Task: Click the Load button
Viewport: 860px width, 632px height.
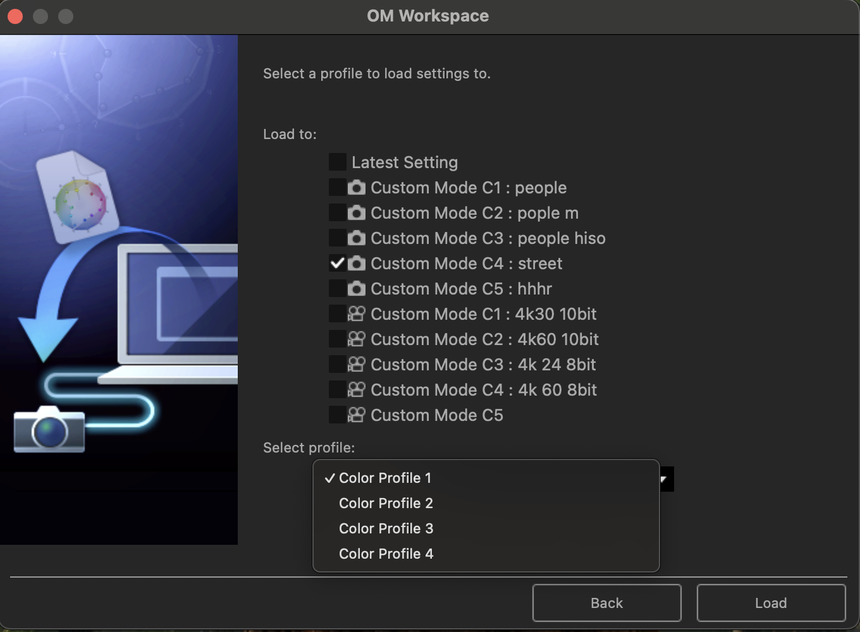Action: [771, 602]
